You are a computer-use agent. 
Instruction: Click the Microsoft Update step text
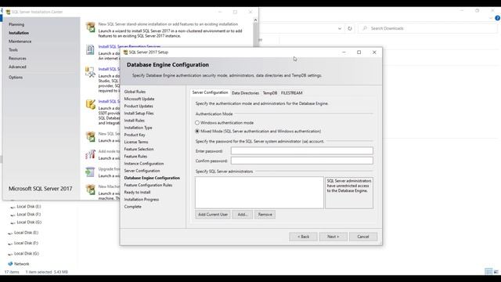tap(139, 99)
